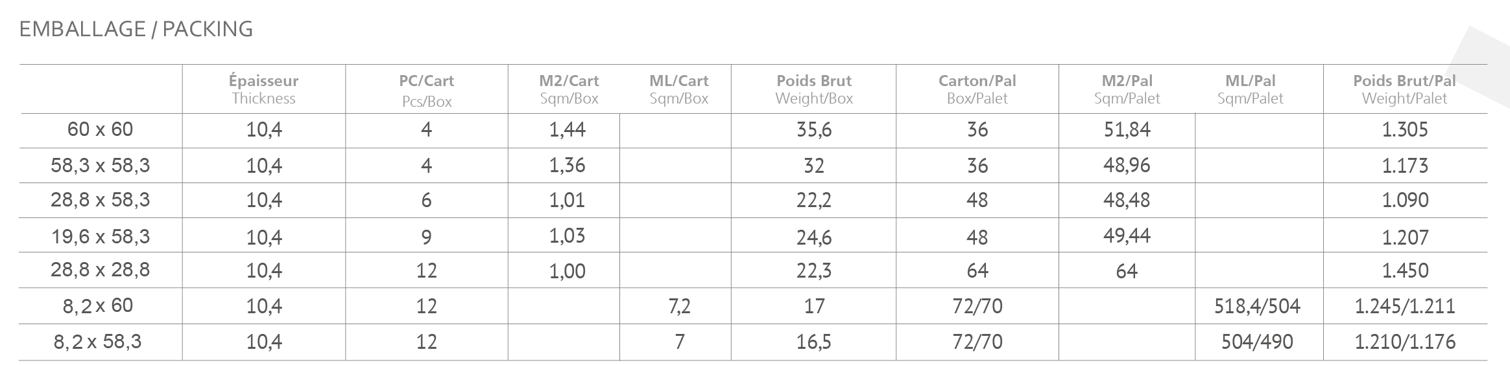Select the M2/Pal Sqm/Palet header
1510x365 pixels.
coord(1127,89)
